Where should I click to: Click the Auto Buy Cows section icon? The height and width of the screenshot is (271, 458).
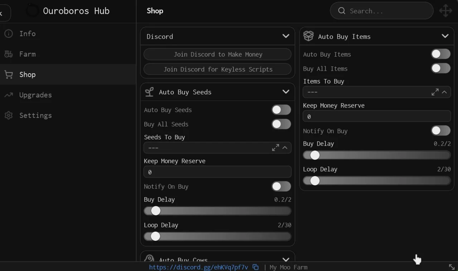(149, 258)
